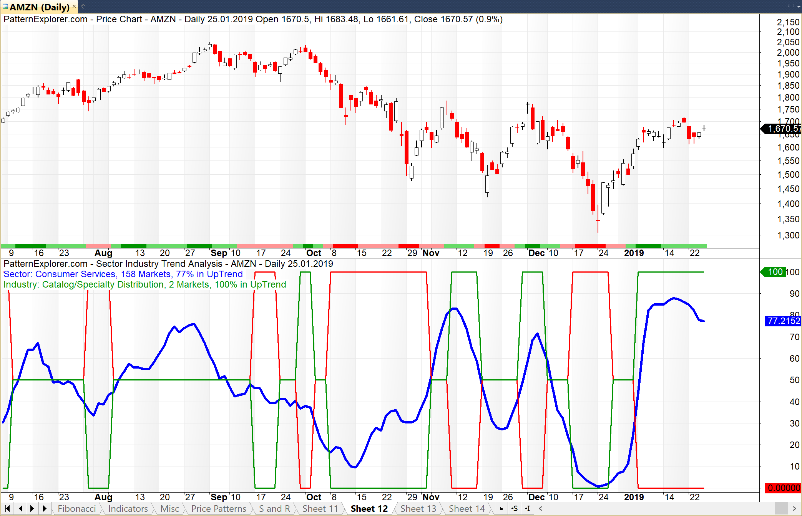Click the 1,670.57 last price label

click(782, 129)
